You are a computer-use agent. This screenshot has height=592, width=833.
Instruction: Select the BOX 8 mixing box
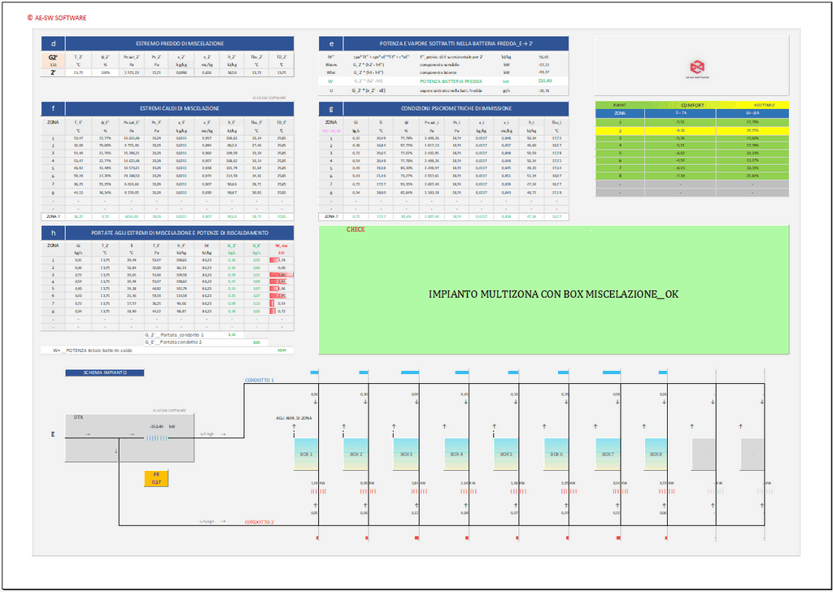[x=656, y=454]
